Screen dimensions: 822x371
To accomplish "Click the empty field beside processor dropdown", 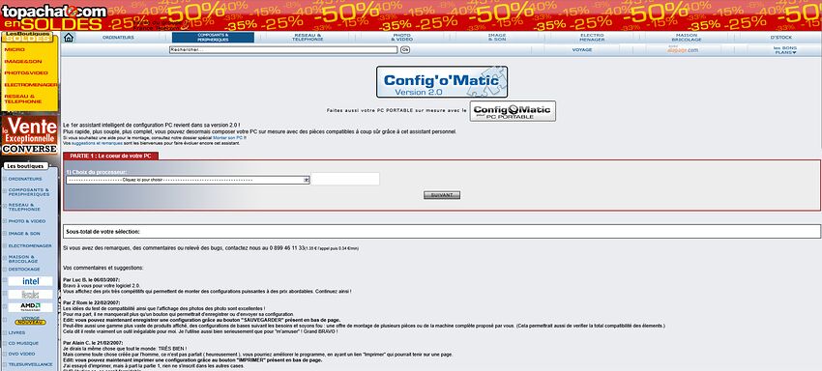I will click(345, 179).
